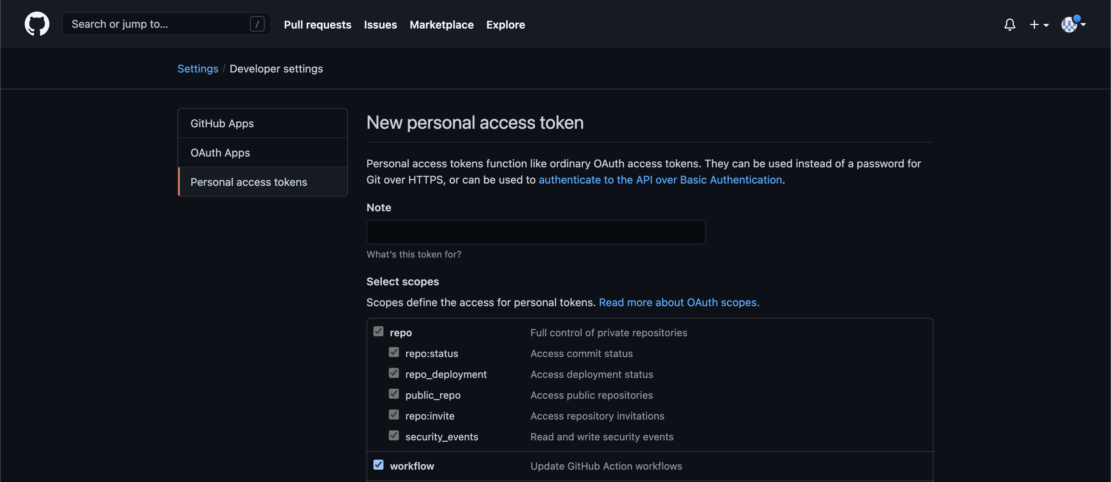The width and height of the screenshot is (1111, 482).
Task: Open Pull requests in top navigation
Action: click(317, 25)
